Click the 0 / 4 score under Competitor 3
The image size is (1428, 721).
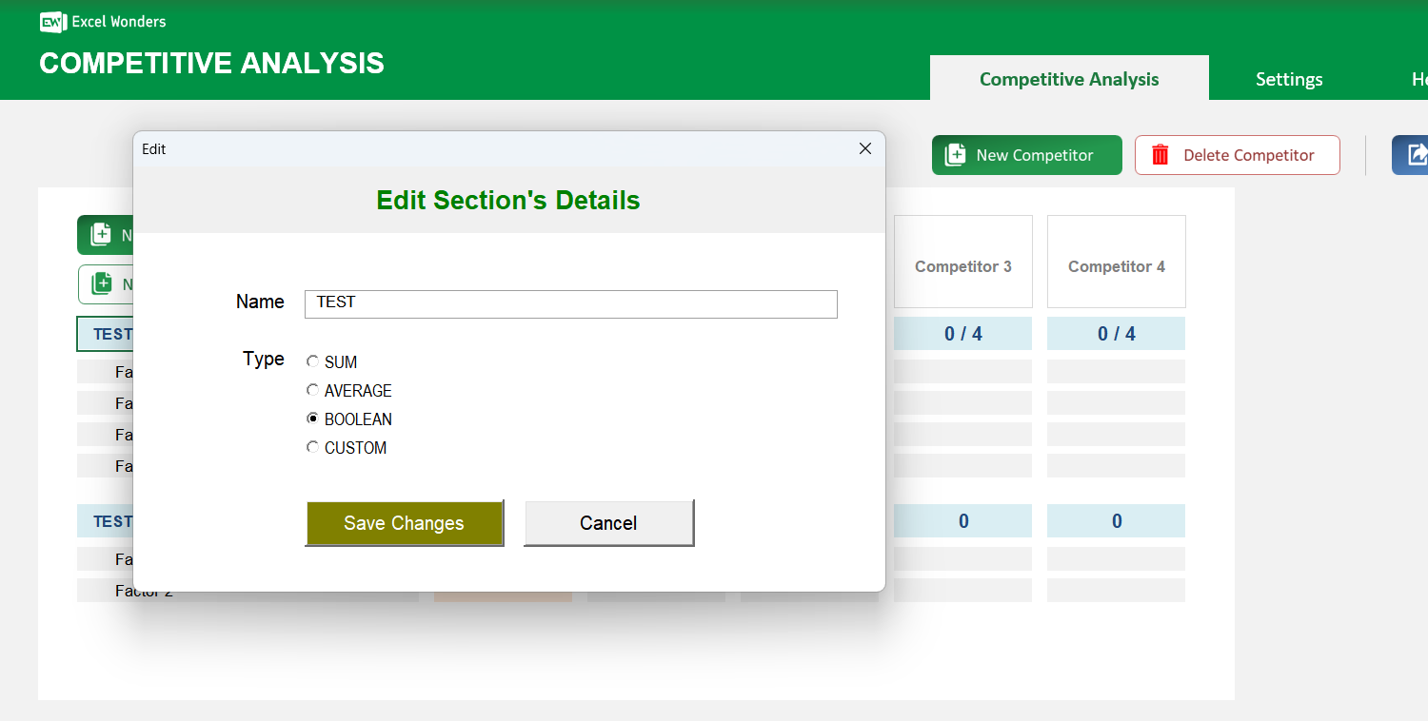(x=962, y=333)
